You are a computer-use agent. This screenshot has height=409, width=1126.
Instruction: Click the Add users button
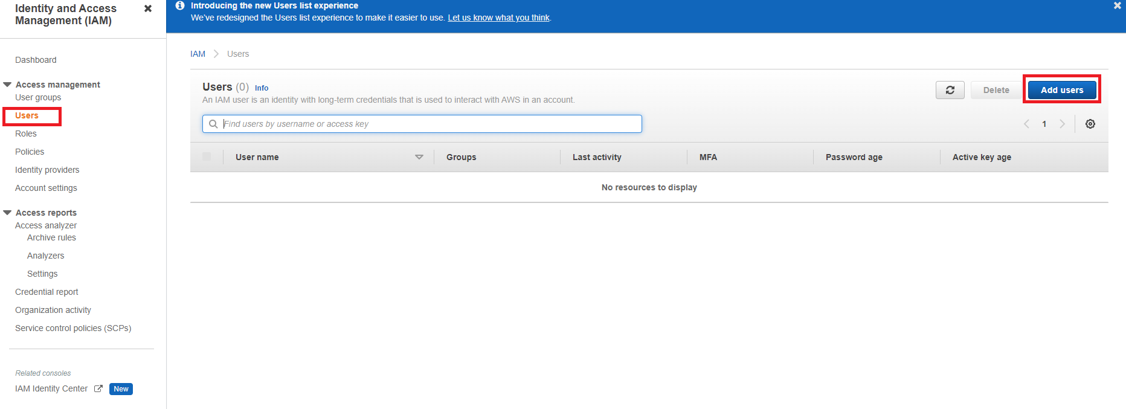[x=1062, y=90]
